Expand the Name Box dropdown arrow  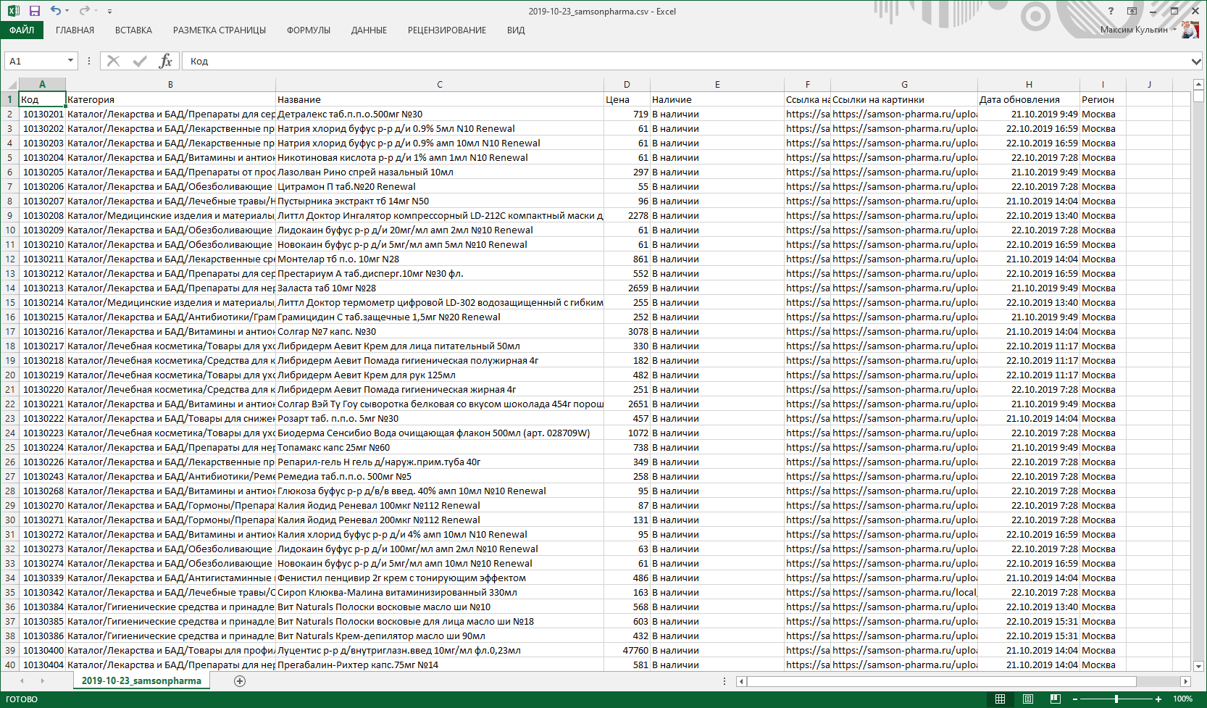(x=70, y=61)
